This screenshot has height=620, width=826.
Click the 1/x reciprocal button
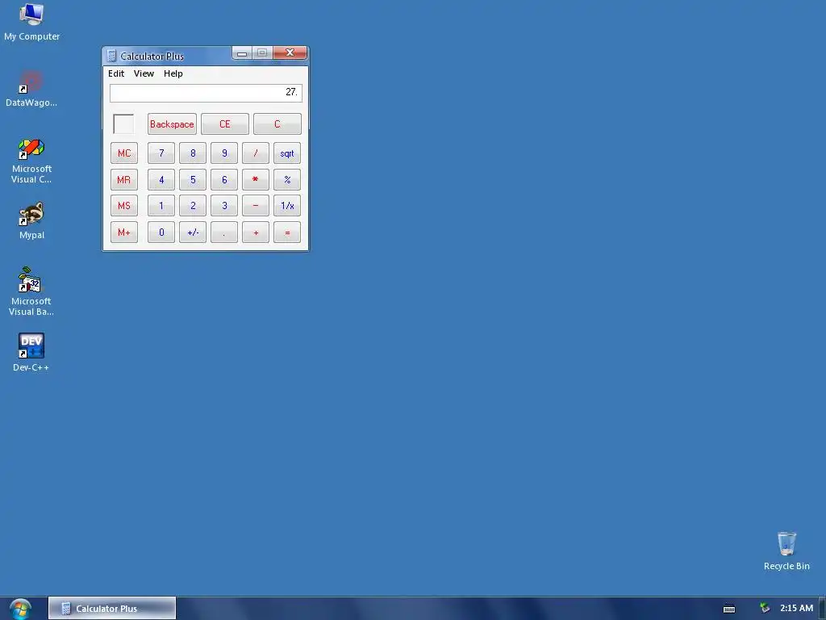287,206
